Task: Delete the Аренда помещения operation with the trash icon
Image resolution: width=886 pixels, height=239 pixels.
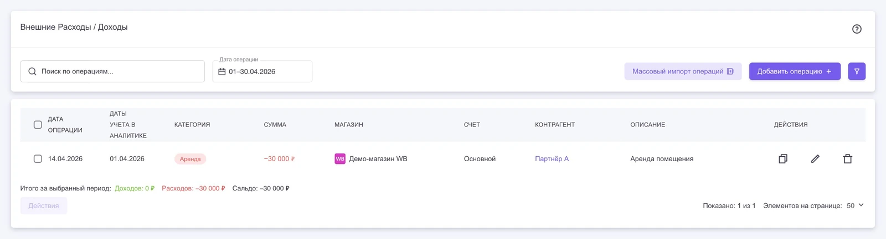Action: tap(847, 159)
